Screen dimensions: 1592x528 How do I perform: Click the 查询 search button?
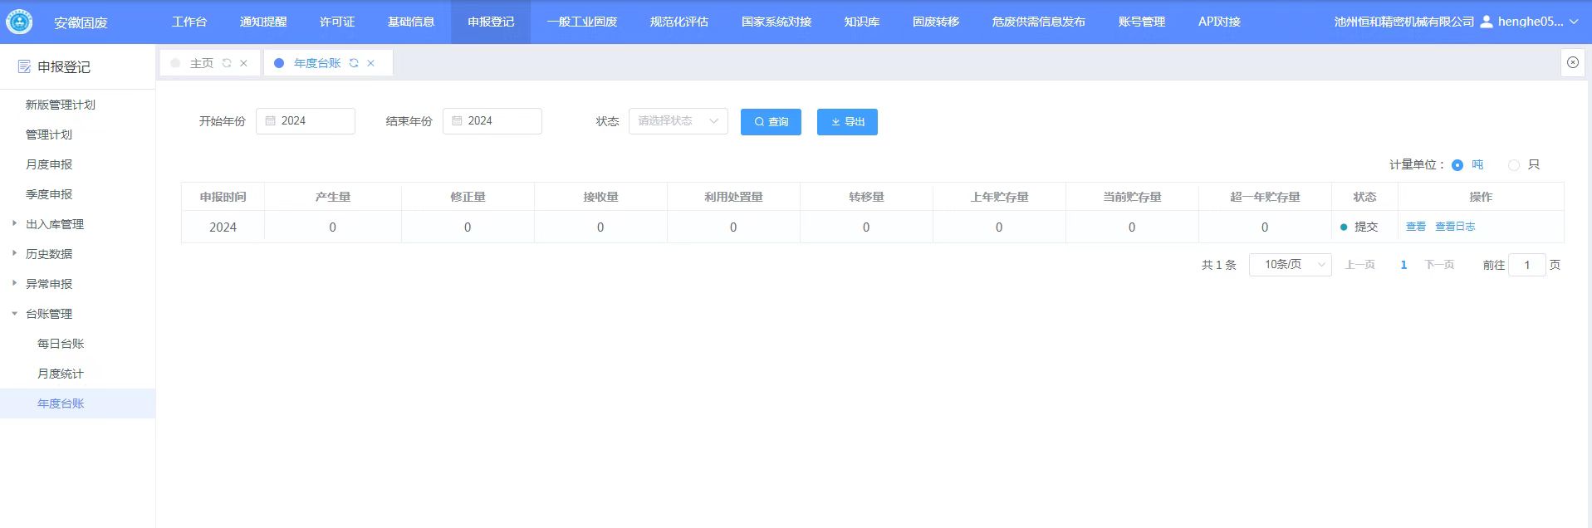[x=771, y=122]
